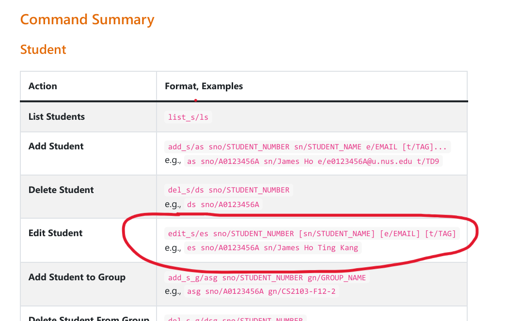Image resolution: width=505 pixels, height=321 pixels.
Task: Click the 'es sno/A0123456A sn/James Ho Ting Kang' example
Action: tap(272, 247)
